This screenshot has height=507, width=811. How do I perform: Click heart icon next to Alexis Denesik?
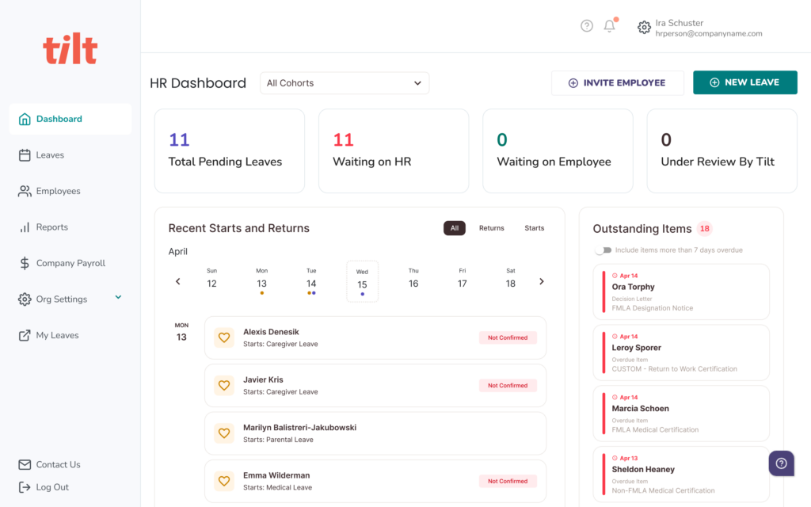click(x=224, y=337)
